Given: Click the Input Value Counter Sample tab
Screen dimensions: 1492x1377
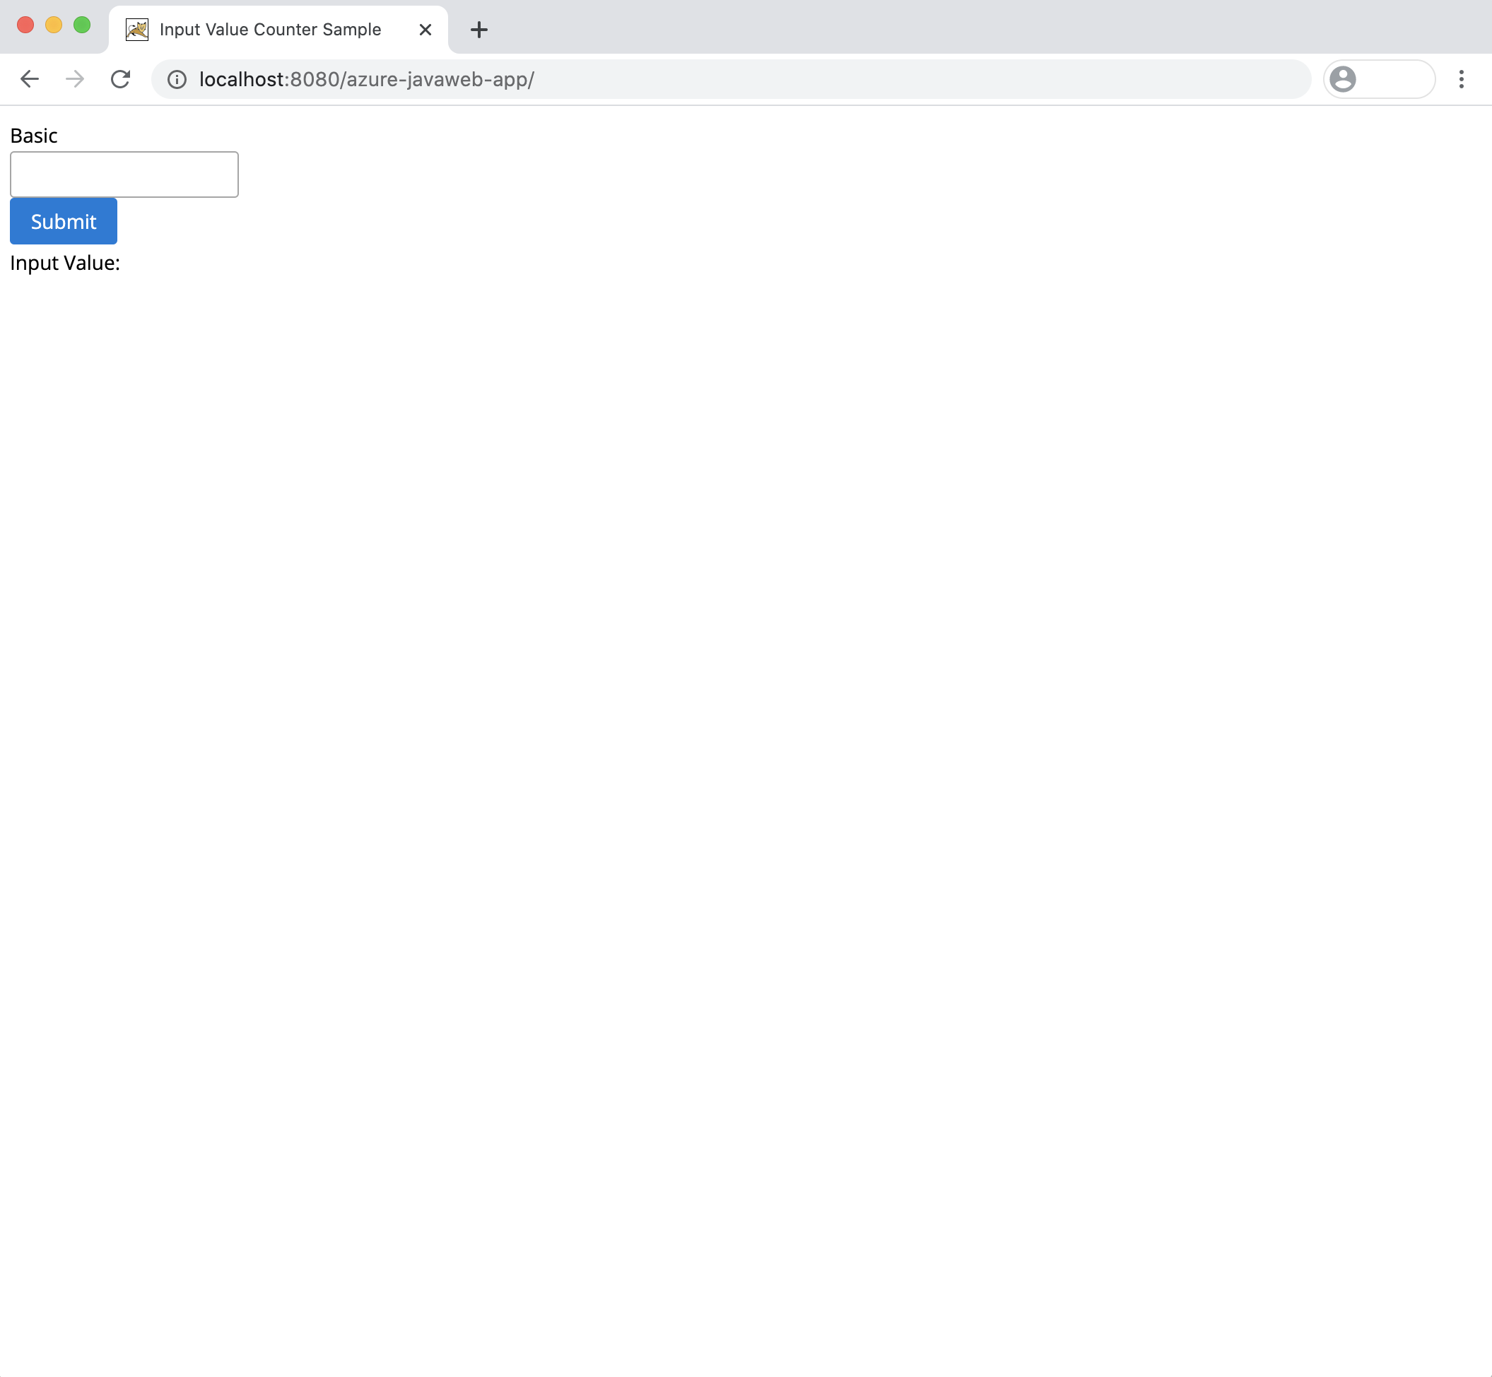Looking at the screenshot, I should pos(273,28).
